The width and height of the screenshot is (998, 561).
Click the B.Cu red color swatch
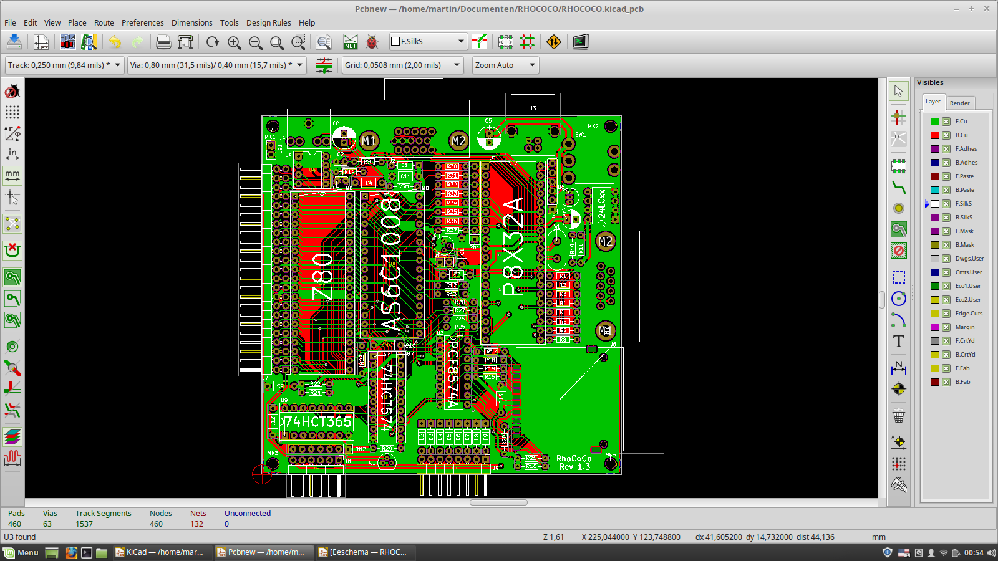[x=935, y=135]
